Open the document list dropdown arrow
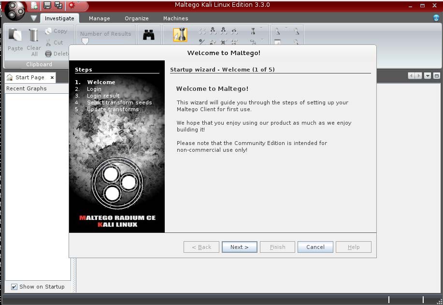 pos(428,76)
